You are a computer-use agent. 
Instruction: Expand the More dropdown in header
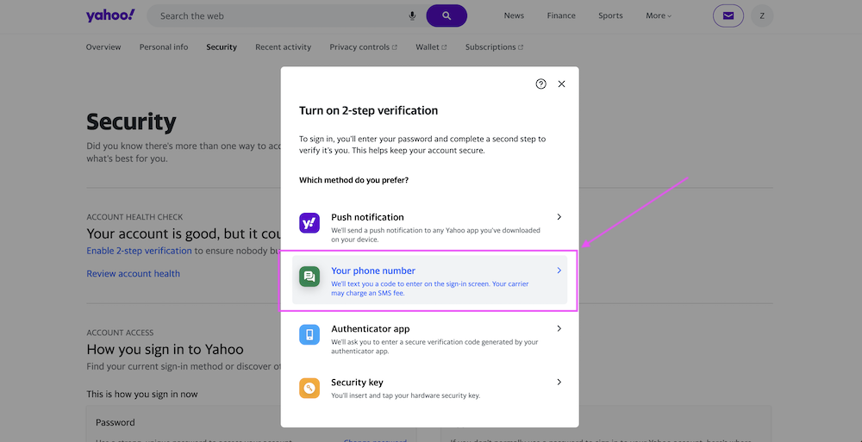[x=659, y=16]
